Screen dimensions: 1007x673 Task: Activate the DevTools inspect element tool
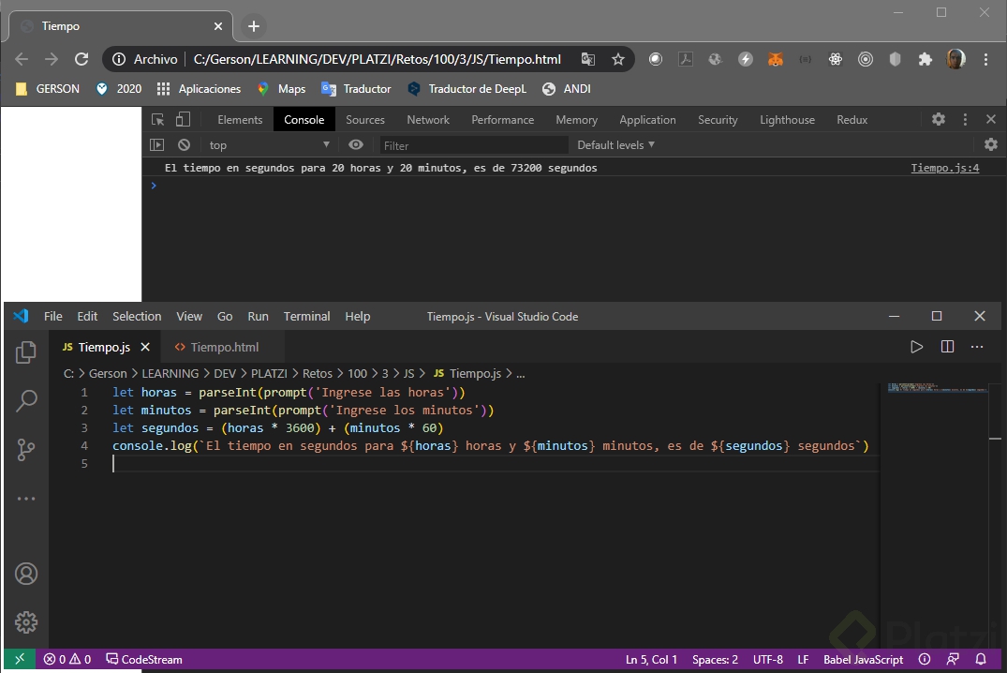pyautogui.click(x=158, y=120)
